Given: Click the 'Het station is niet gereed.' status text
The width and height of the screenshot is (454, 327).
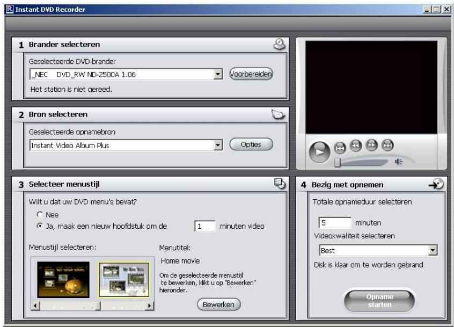Looking at the screenshot, I should (x=71, y=89).
